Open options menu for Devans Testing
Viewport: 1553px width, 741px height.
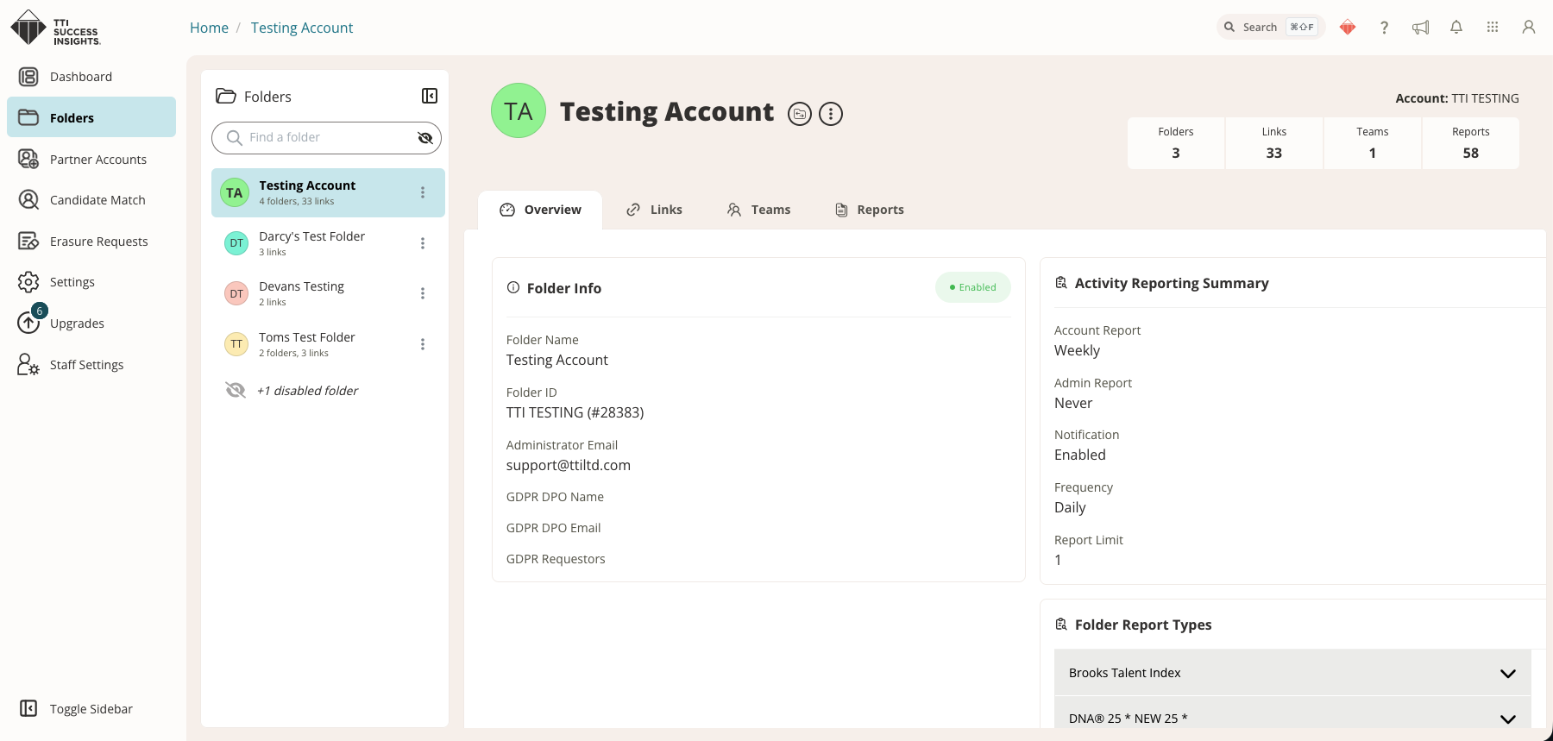(x=423, y=293)
